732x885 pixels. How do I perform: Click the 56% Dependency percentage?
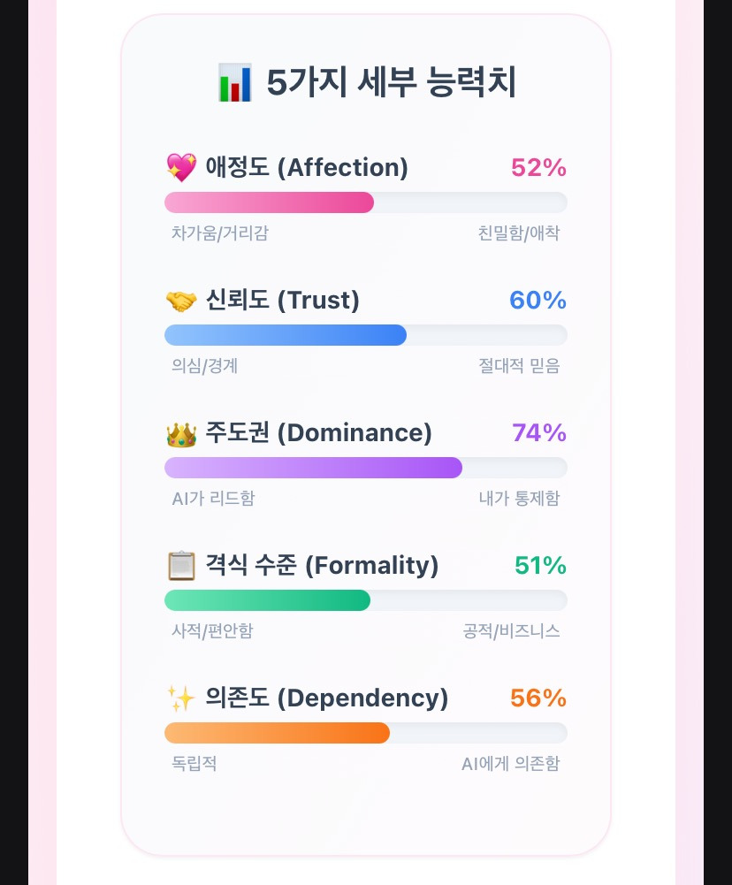click(538, 698)
